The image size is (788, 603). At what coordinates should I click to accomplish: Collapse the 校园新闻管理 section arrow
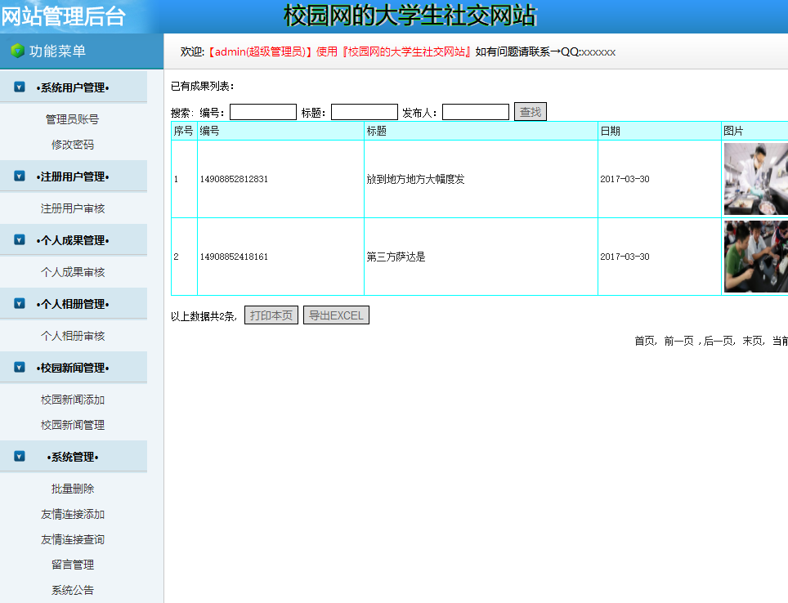coord(19,368)
